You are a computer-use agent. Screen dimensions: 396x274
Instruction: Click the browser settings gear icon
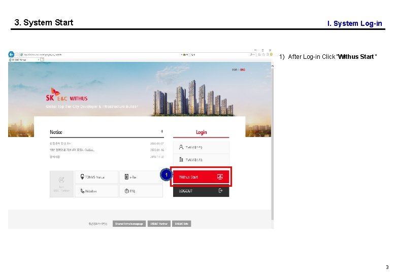coord(268,54)
